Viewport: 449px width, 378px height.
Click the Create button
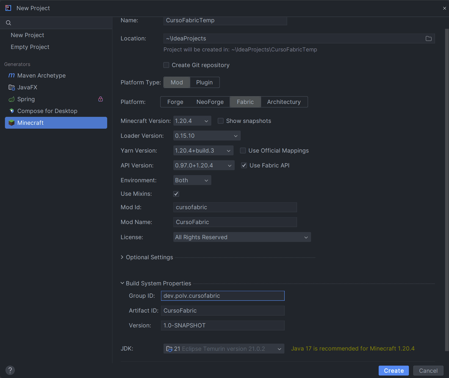pyautogui.click(x=394, y=371)
